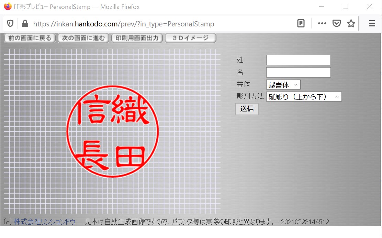382x238 pixels.
Task: Click the red stamp preview image
Action: click(112, 131)
